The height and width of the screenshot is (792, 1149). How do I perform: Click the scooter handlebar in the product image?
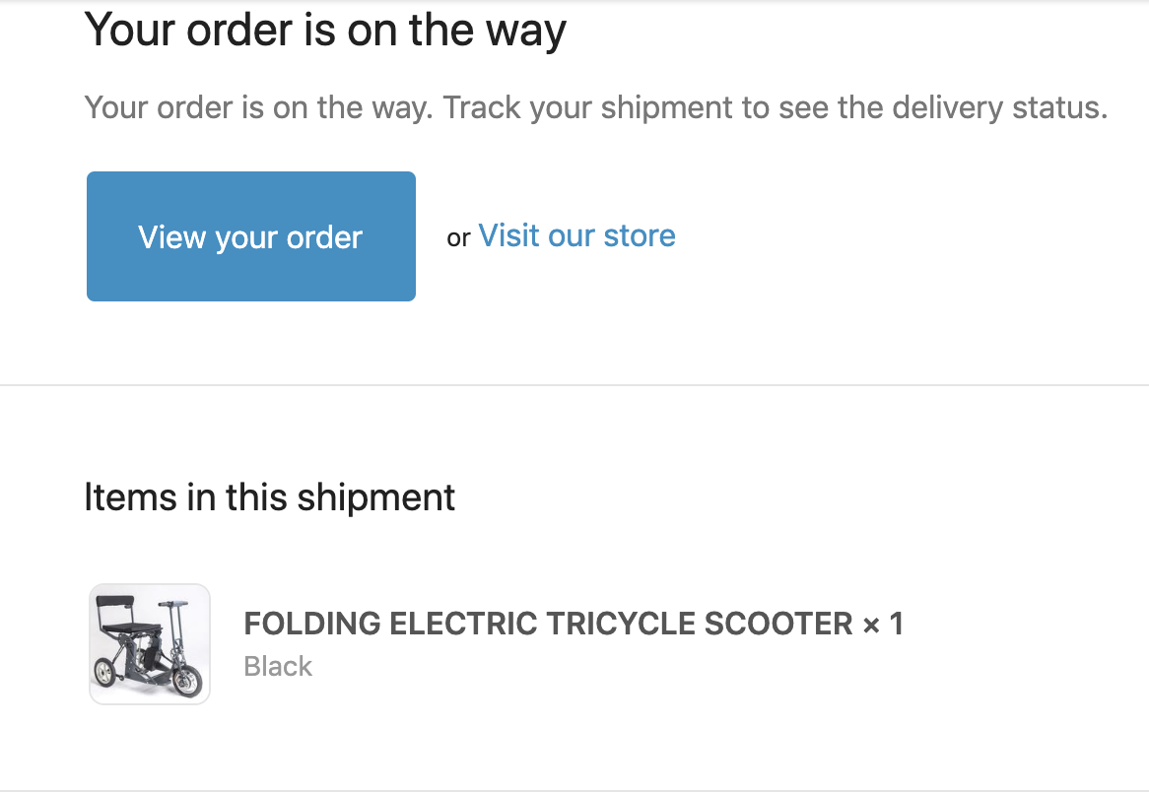172,604
